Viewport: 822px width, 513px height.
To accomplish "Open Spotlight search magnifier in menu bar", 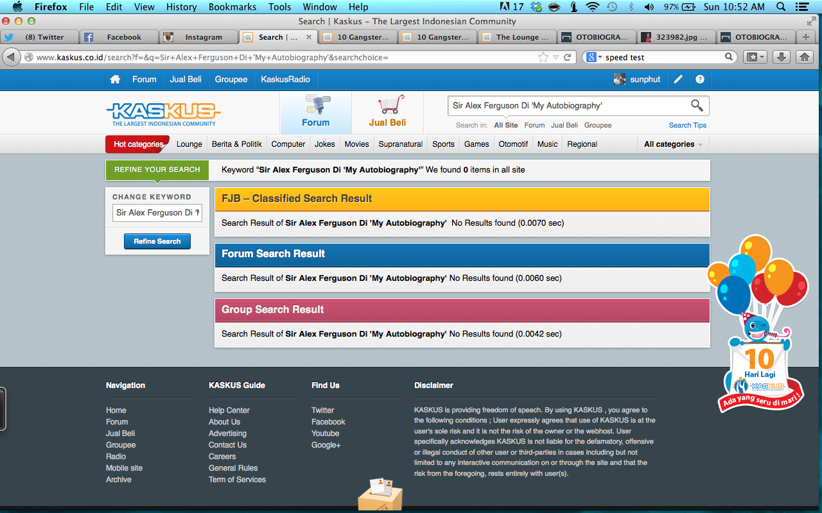I will click(x=781, y=7).
